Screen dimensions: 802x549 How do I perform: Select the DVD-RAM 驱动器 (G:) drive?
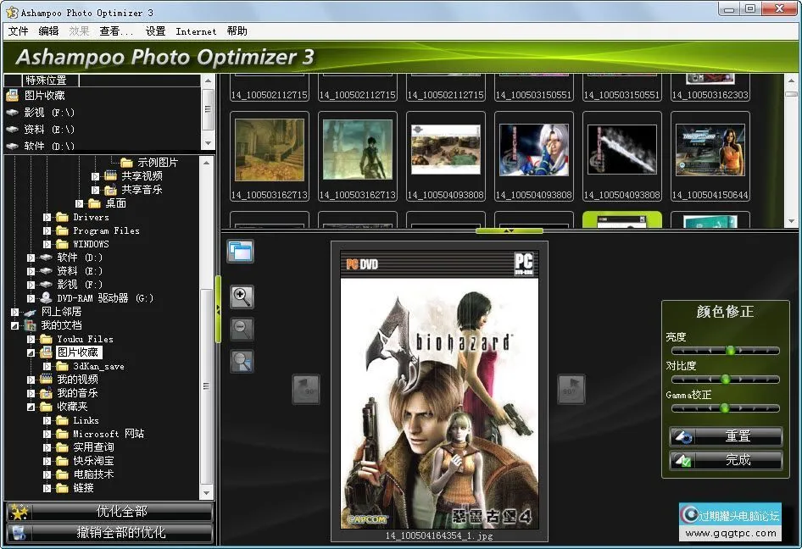(x=105, y=298)
